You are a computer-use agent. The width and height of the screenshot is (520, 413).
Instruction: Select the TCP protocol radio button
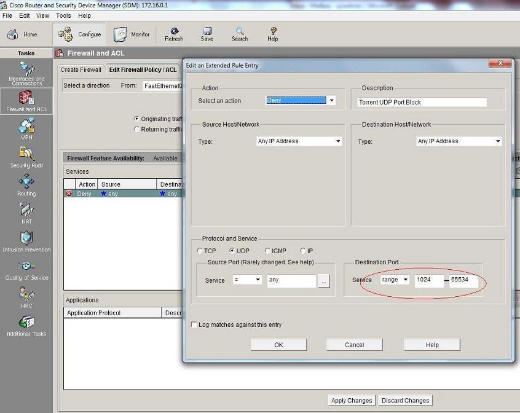point(200,251)
